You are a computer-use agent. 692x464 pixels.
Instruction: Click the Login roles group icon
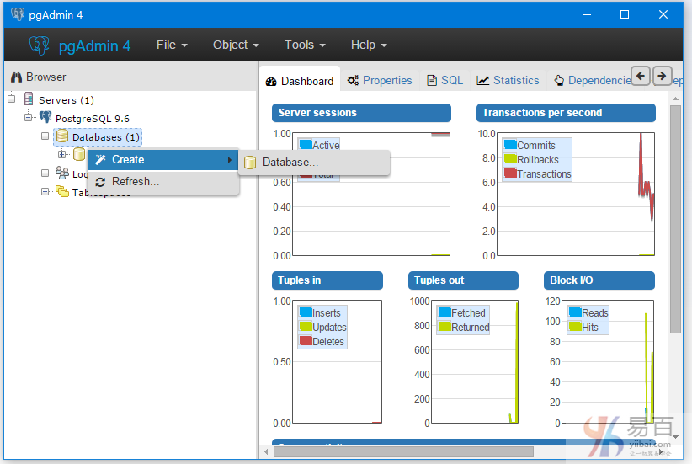62,173
